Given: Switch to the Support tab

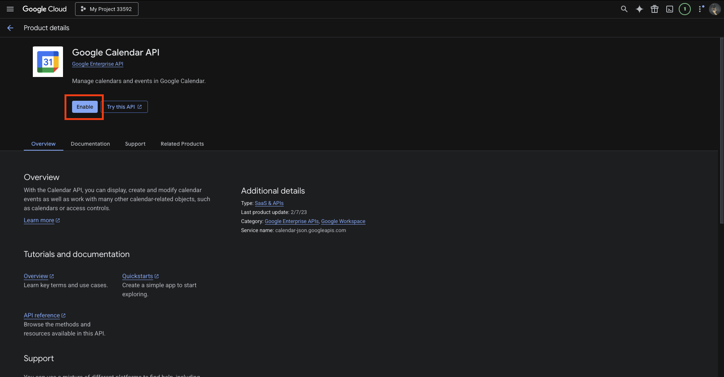Looking at the screenshot, I should click(135, 144).
